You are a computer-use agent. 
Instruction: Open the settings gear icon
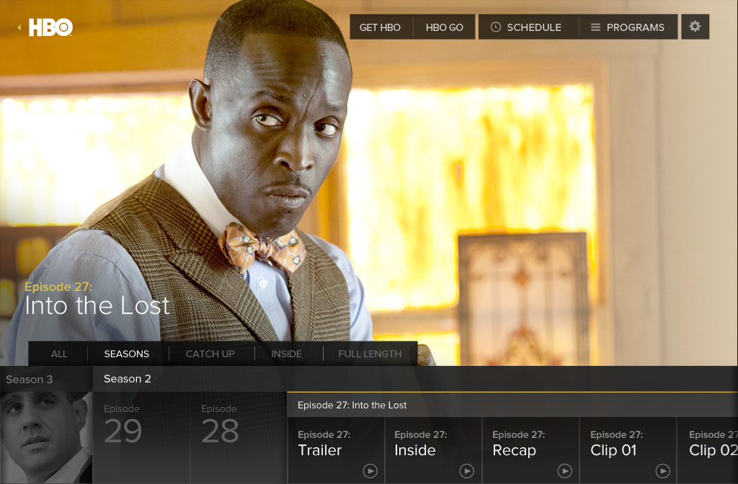695,27
